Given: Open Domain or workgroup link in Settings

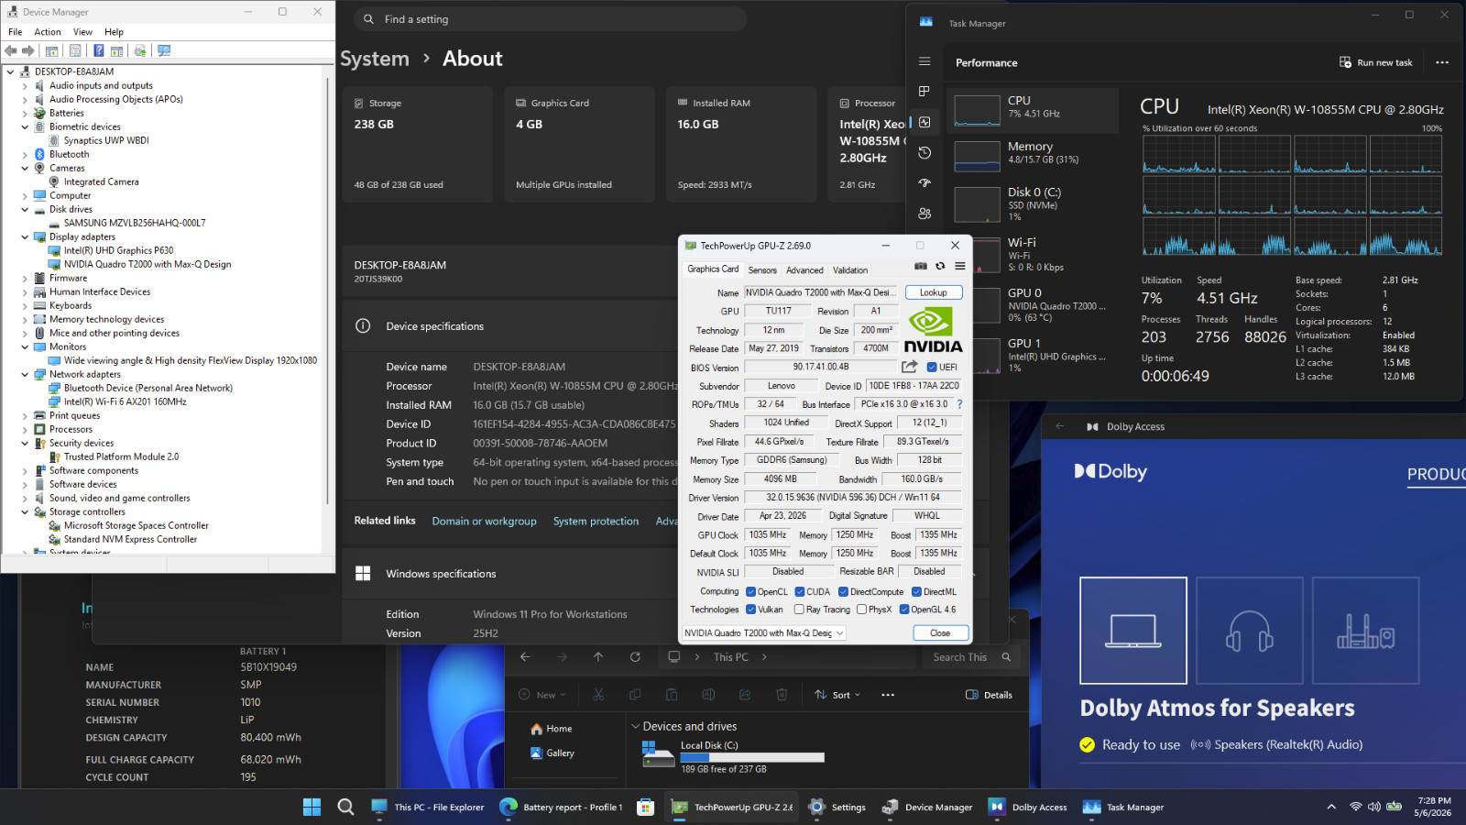Looking at the screenshot, I should [485, 522].
